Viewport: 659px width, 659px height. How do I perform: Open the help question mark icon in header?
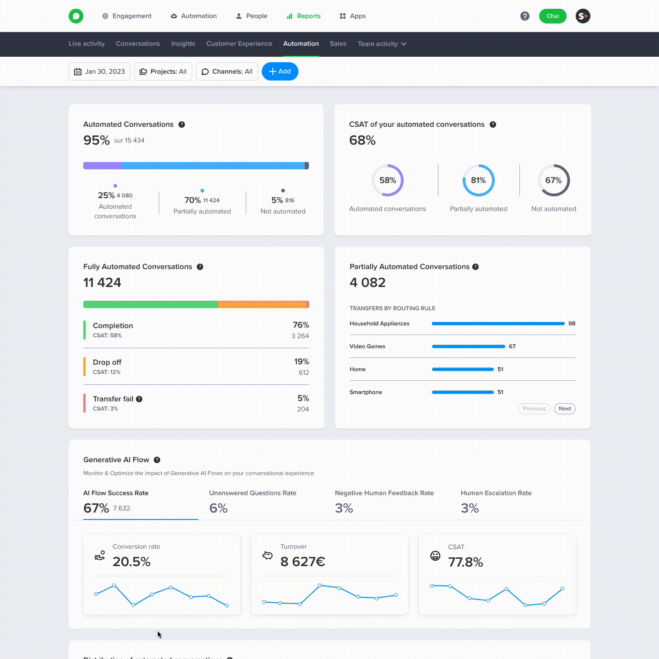pyautogui.click(x=525, y=16)
